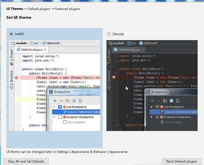
Task: Toggle Line 6 checkbox, Darcula preview
Action: click(x=162, y=112)
